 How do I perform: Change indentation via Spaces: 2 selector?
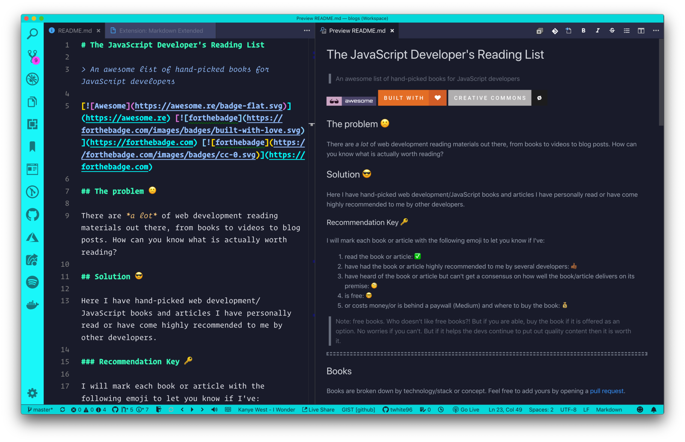point(541,410)
